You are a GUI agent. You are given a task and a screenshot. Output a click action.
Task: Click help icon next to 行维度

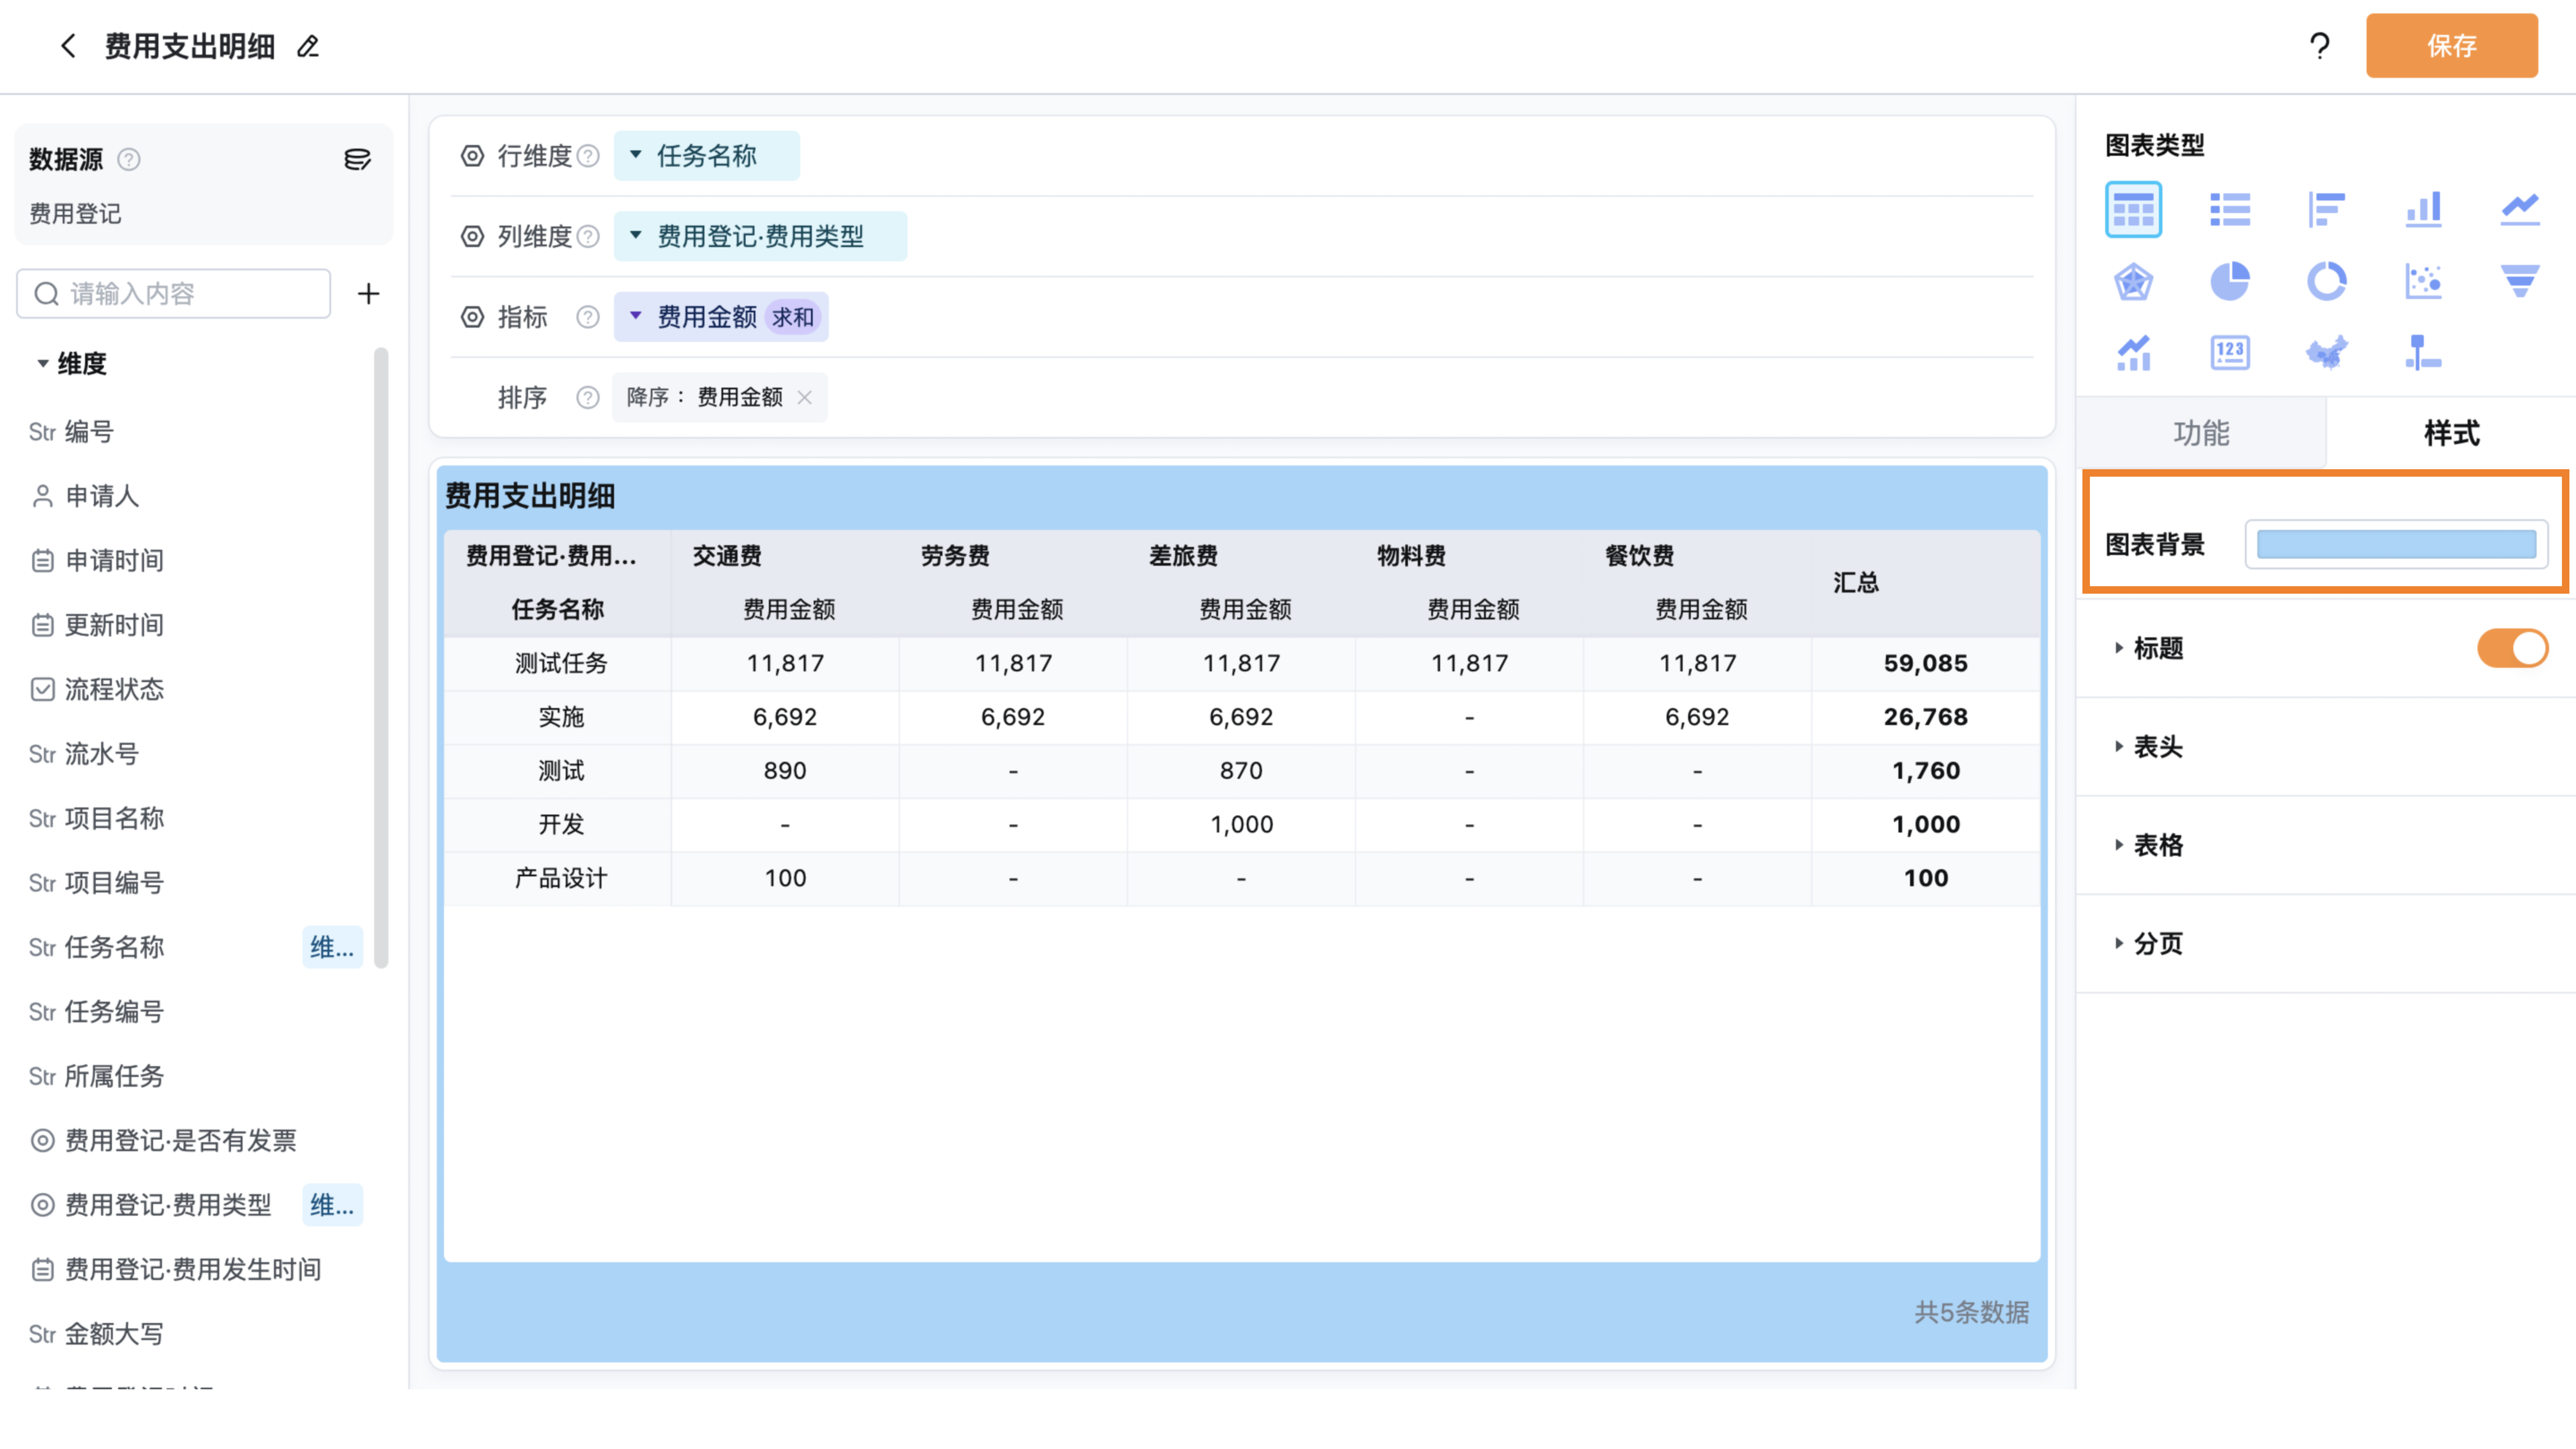click(x=588, y=156)
